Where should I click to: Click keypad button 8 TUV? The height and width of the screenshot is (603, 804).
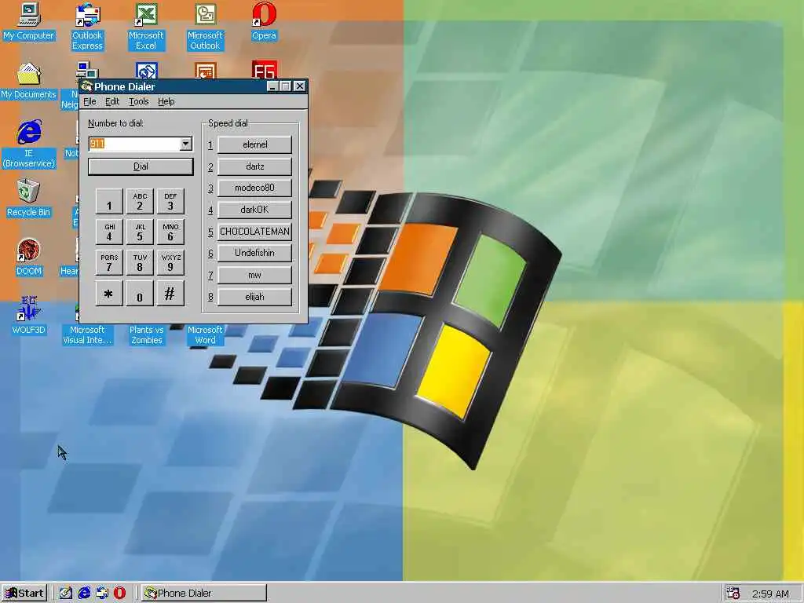(140, 262)
